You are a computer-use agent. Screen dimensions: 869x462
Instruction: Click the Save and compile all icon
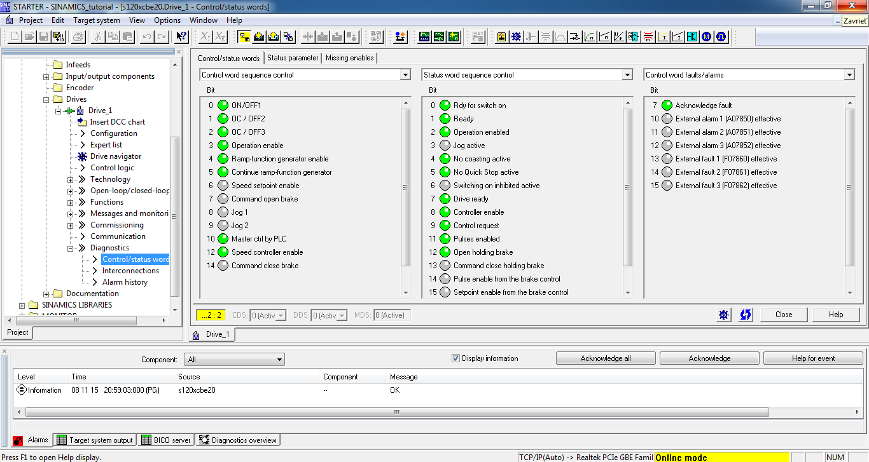(x=59, y=37)
